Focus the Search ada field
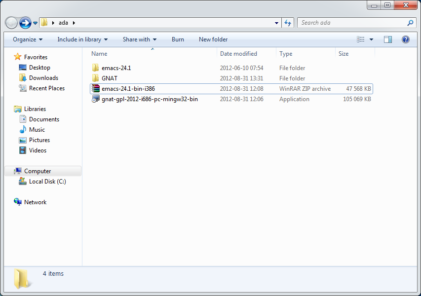 [356, 23]
